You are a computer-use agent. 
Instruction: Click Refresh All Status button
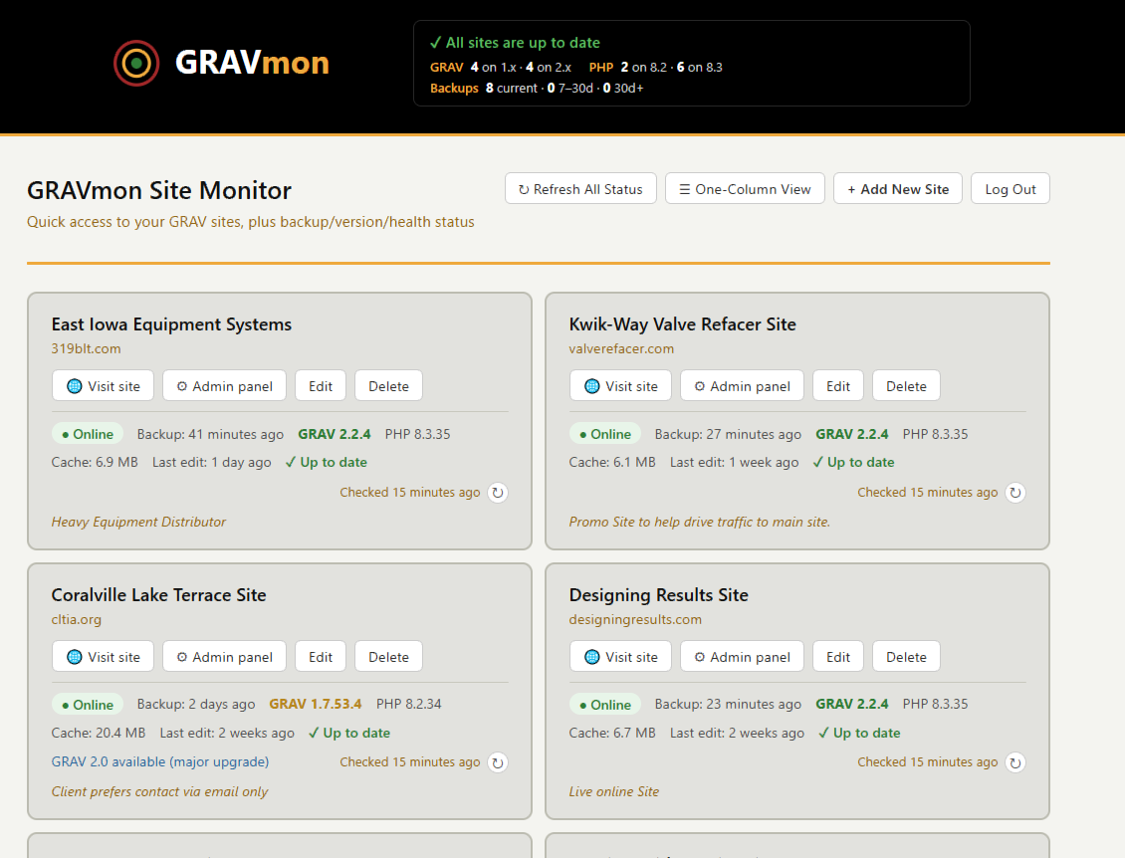coord(580,189)
